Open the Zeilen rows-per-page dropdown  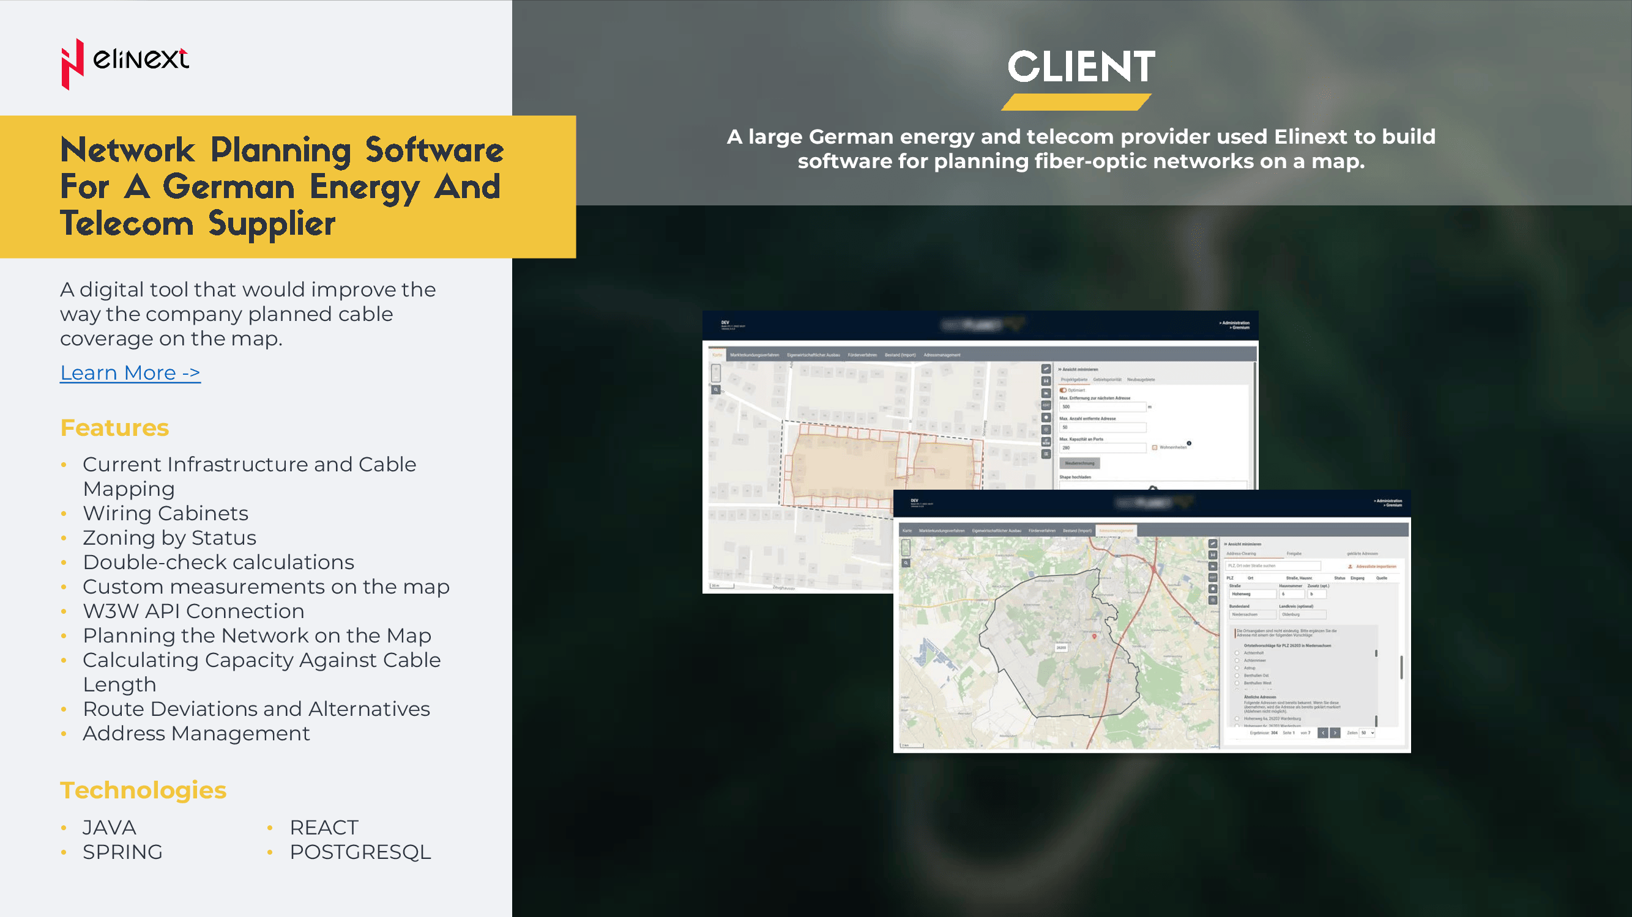point(1368,733)
